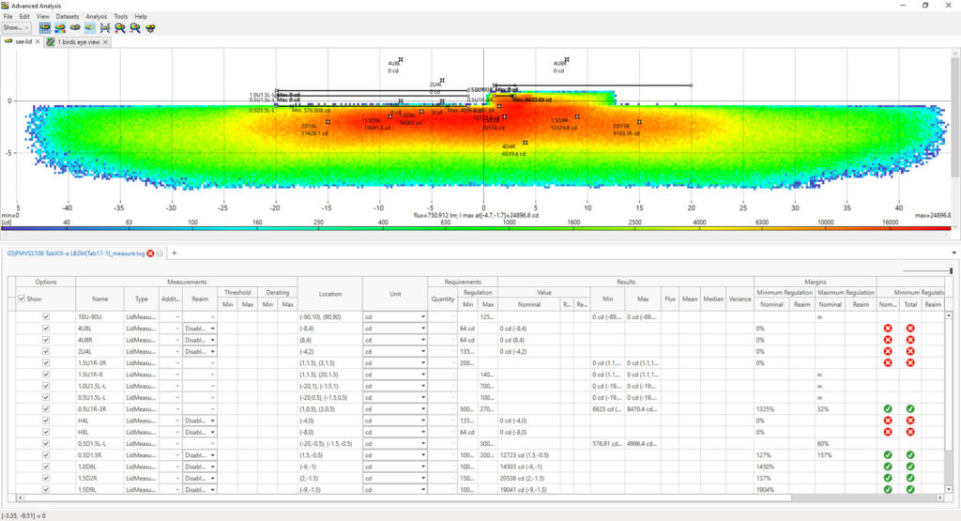Viewport: 961px width, 521px height.
Task: Click the green pass icon in 1.0D6L Total column
Action: (910, 467)
